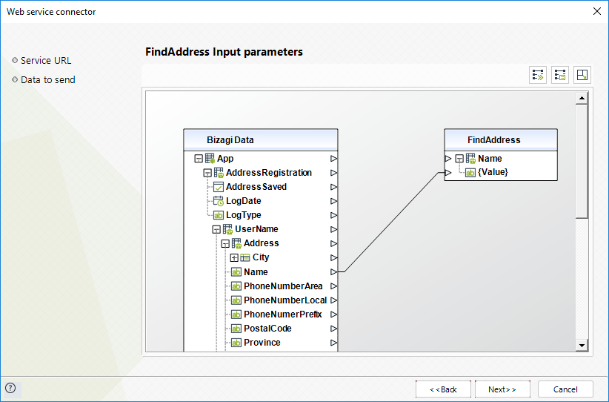609x402 pixels.
Task: Click the scroll up arrow of the mapping area
Action: pos(582,98)
